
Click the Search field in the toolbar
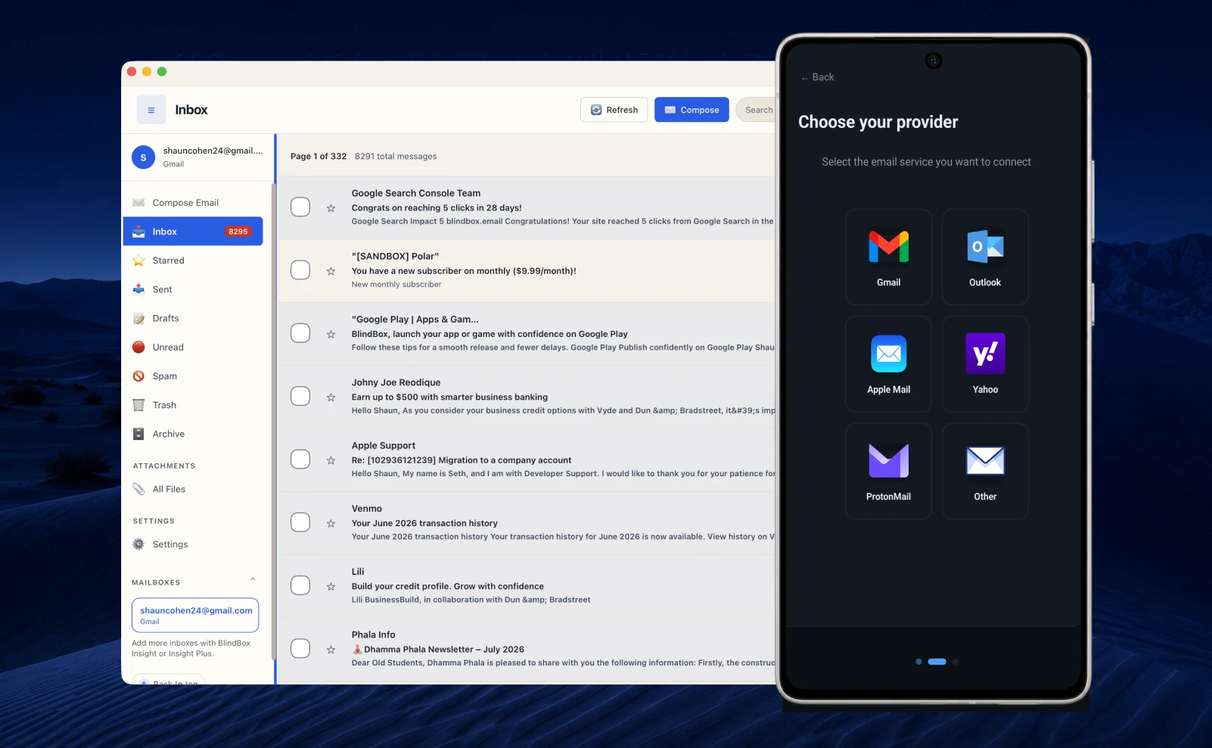[x=756, y=110]
